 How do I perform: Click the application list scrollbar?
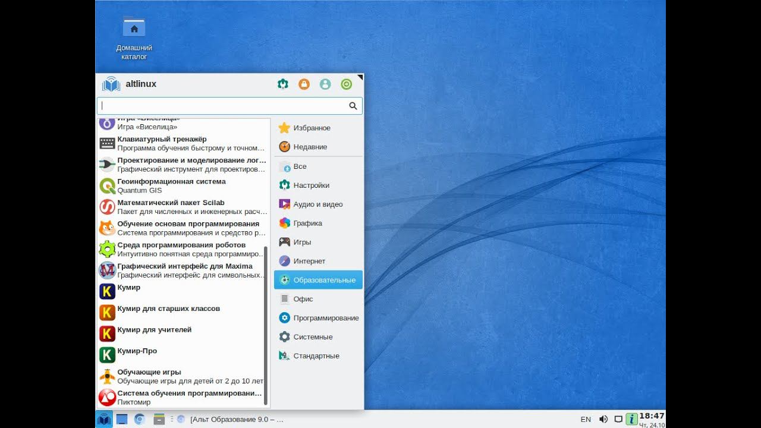point(266,325)
